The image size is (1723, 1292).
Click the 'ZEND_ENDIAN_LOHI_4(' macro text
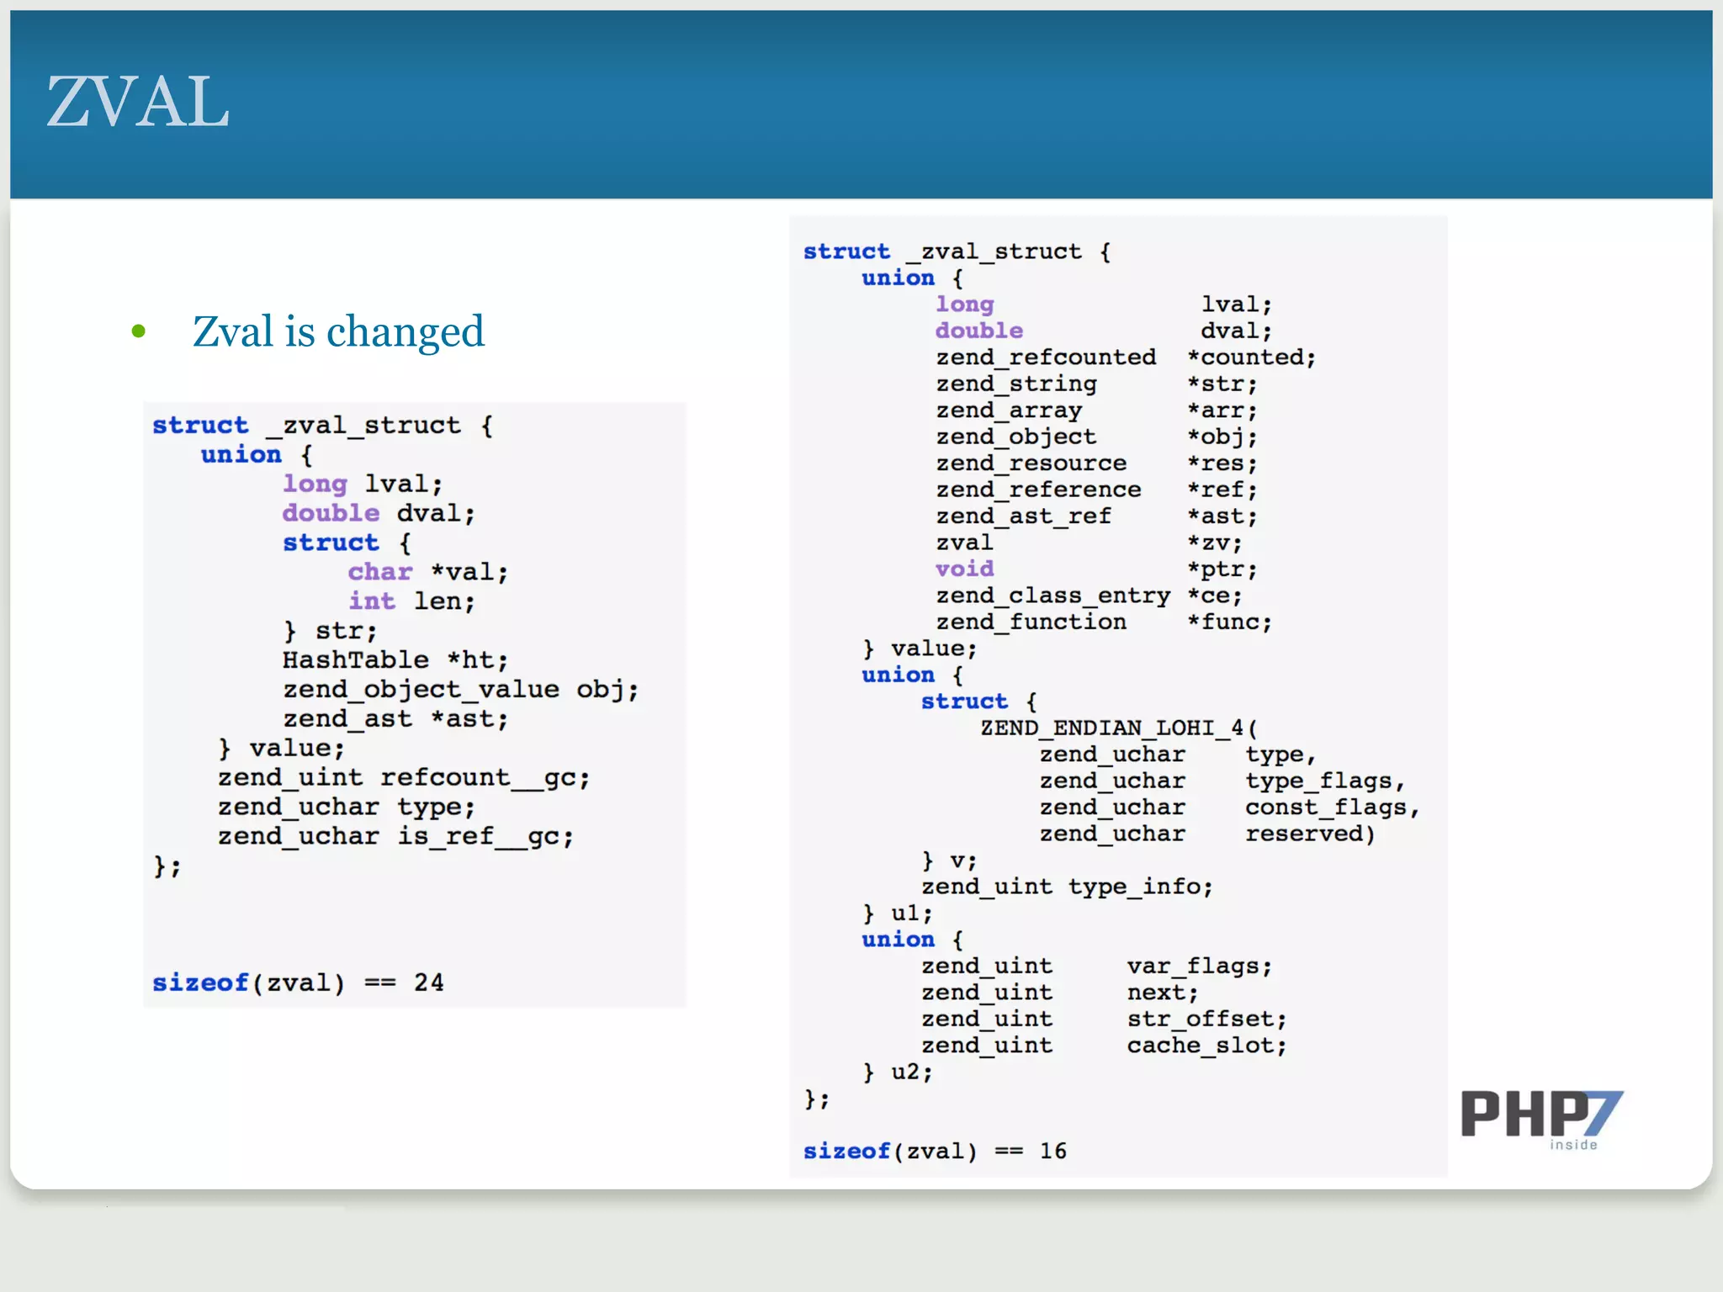tap(1118, 728)
